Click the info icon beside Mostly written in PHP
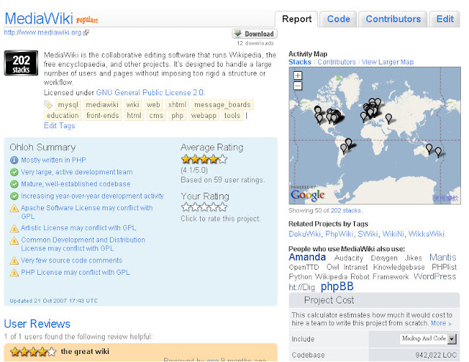Screen dimensions: 469x362 [14, 160]
